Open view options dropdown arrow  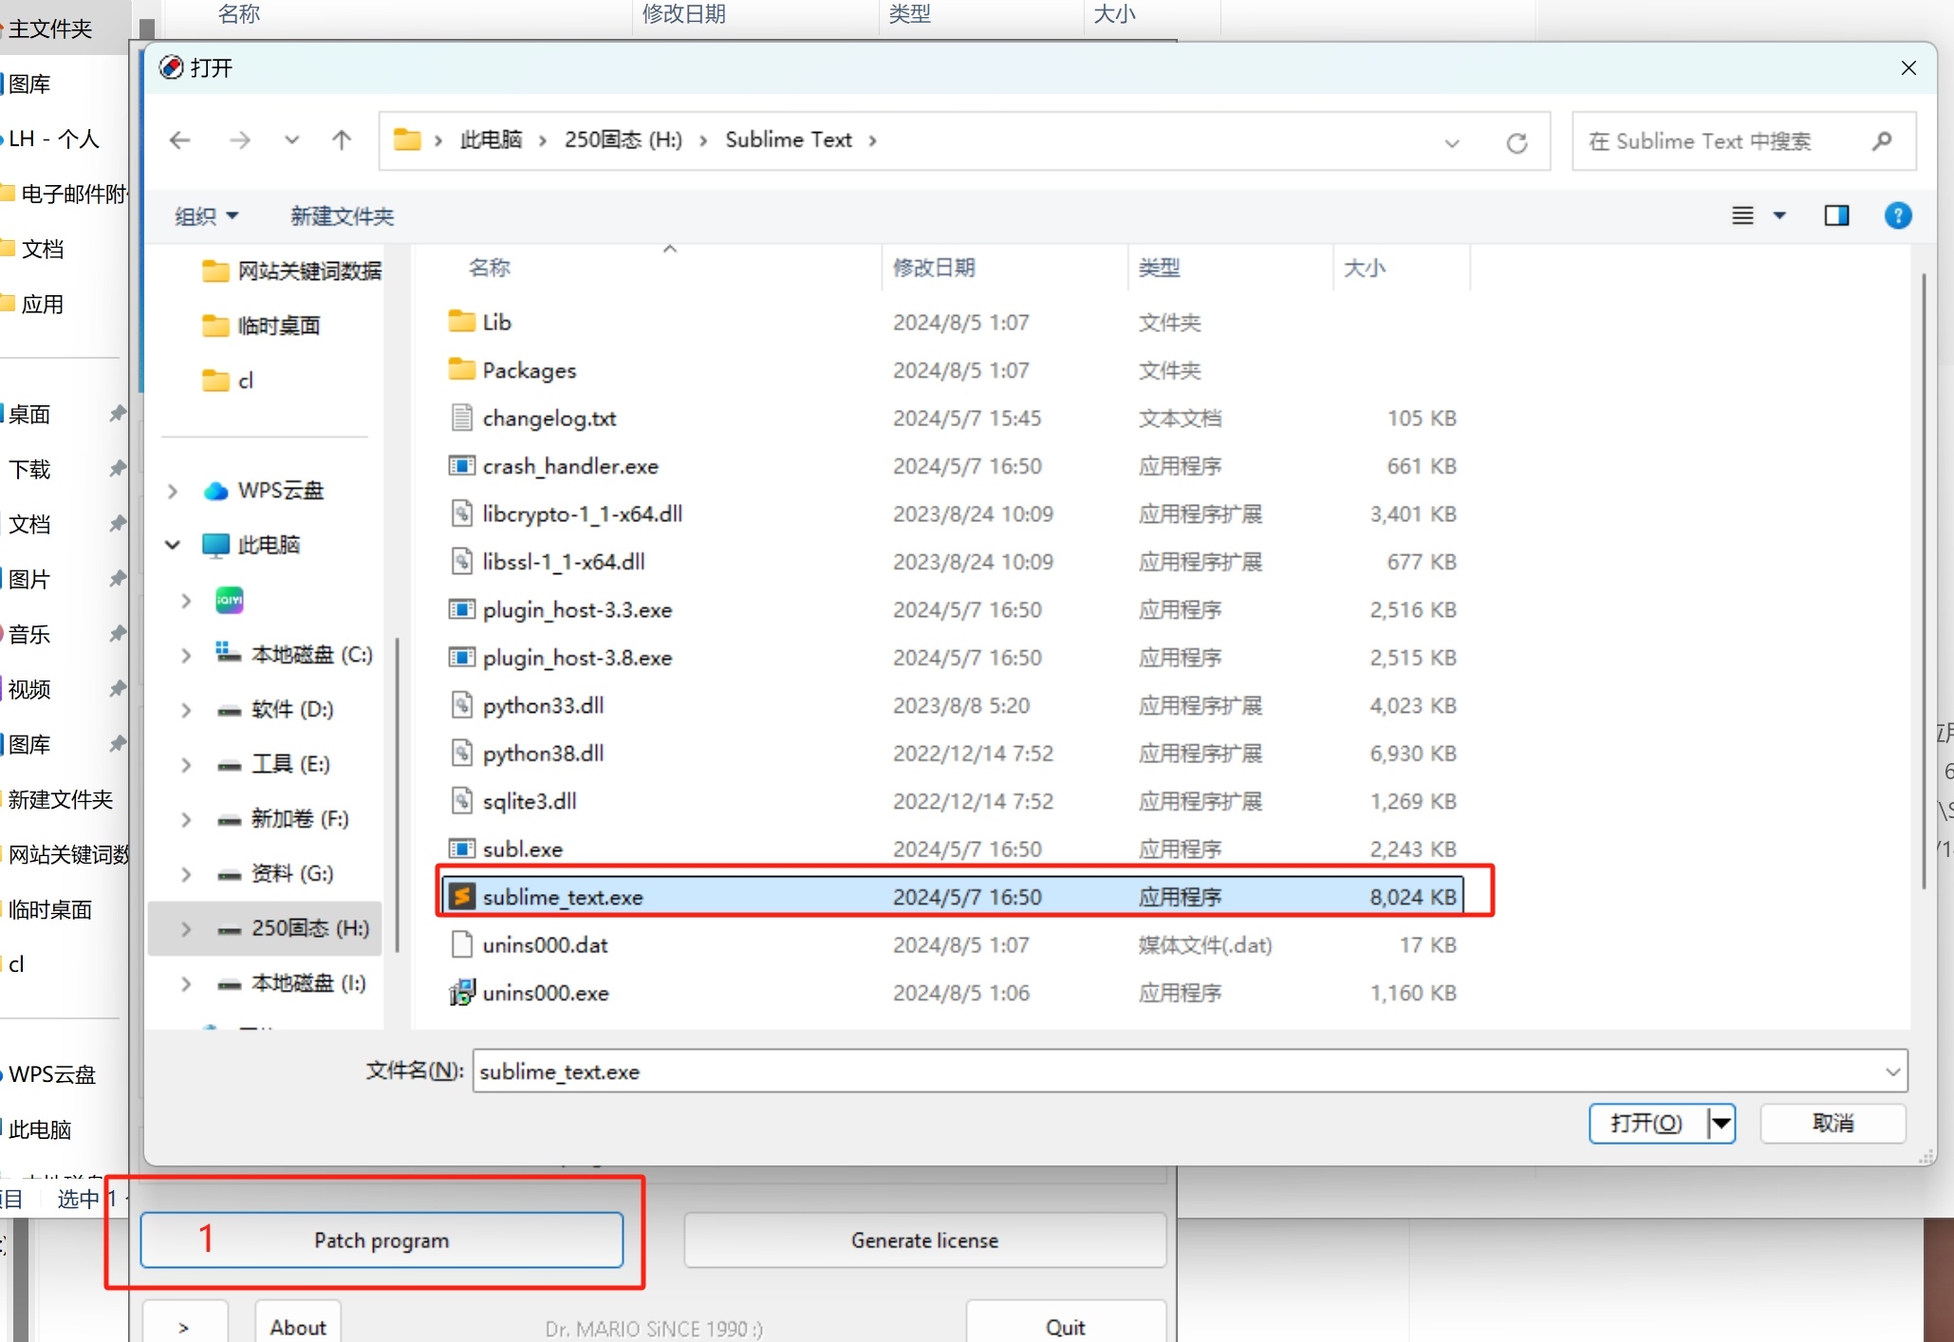click(x=1780, y=215)
